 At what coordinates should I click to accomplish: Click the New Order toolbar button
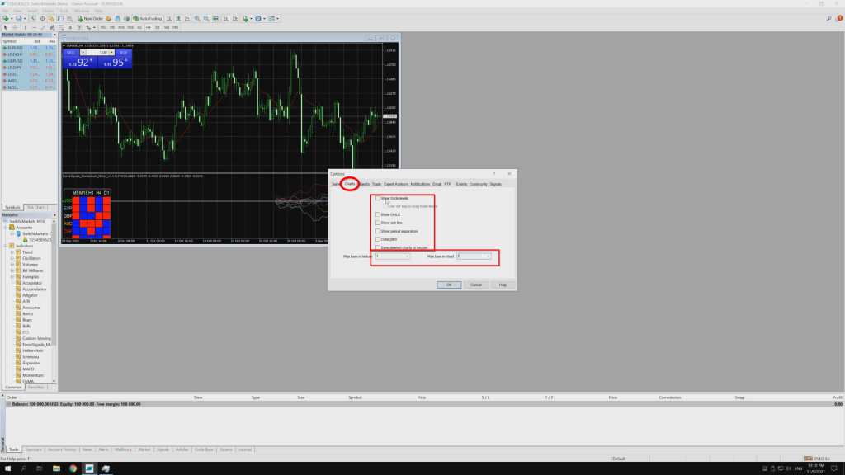[90, 18]
